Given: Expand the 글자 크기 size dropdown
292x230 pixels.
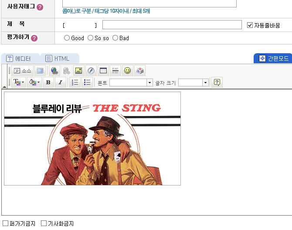Looking at the screenshot, I should coord(205,82).
